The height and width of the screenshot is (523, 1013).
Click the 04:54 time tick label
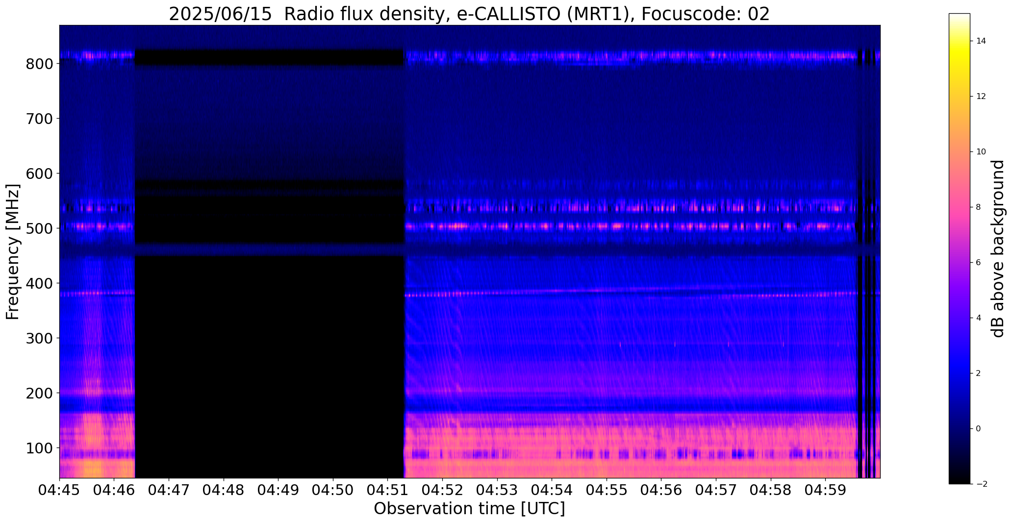tap(552, 490)
